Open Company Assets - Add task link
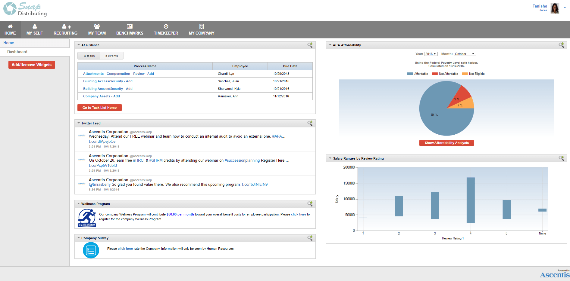The image size is (570, 281). pos(102,96)
